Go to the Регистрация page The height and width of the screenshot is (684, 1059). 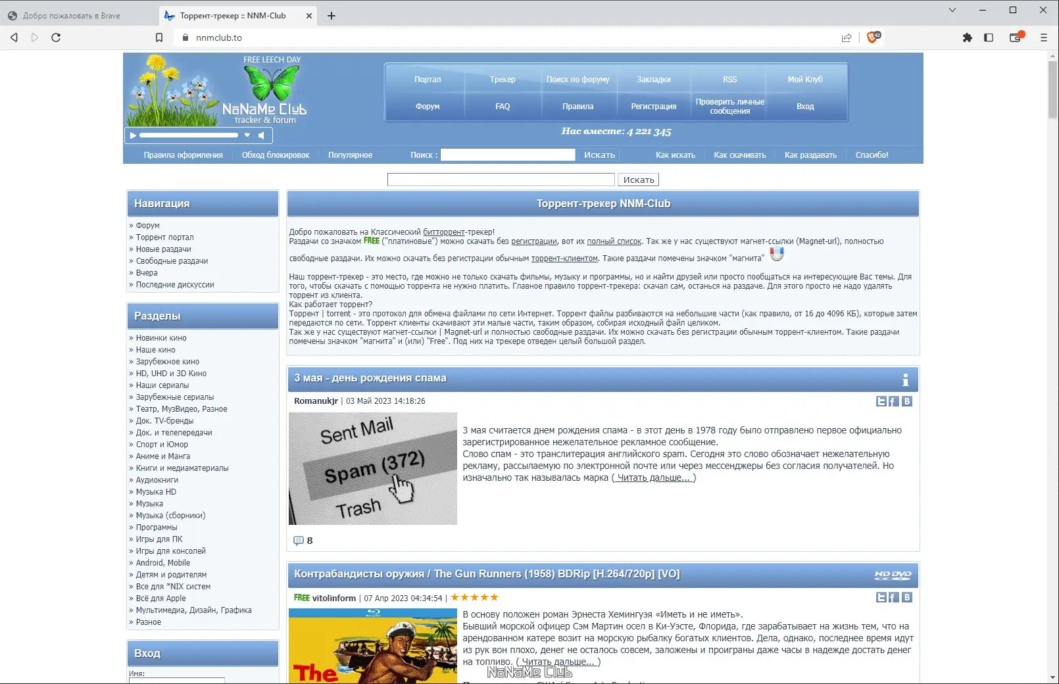[654, 107]
